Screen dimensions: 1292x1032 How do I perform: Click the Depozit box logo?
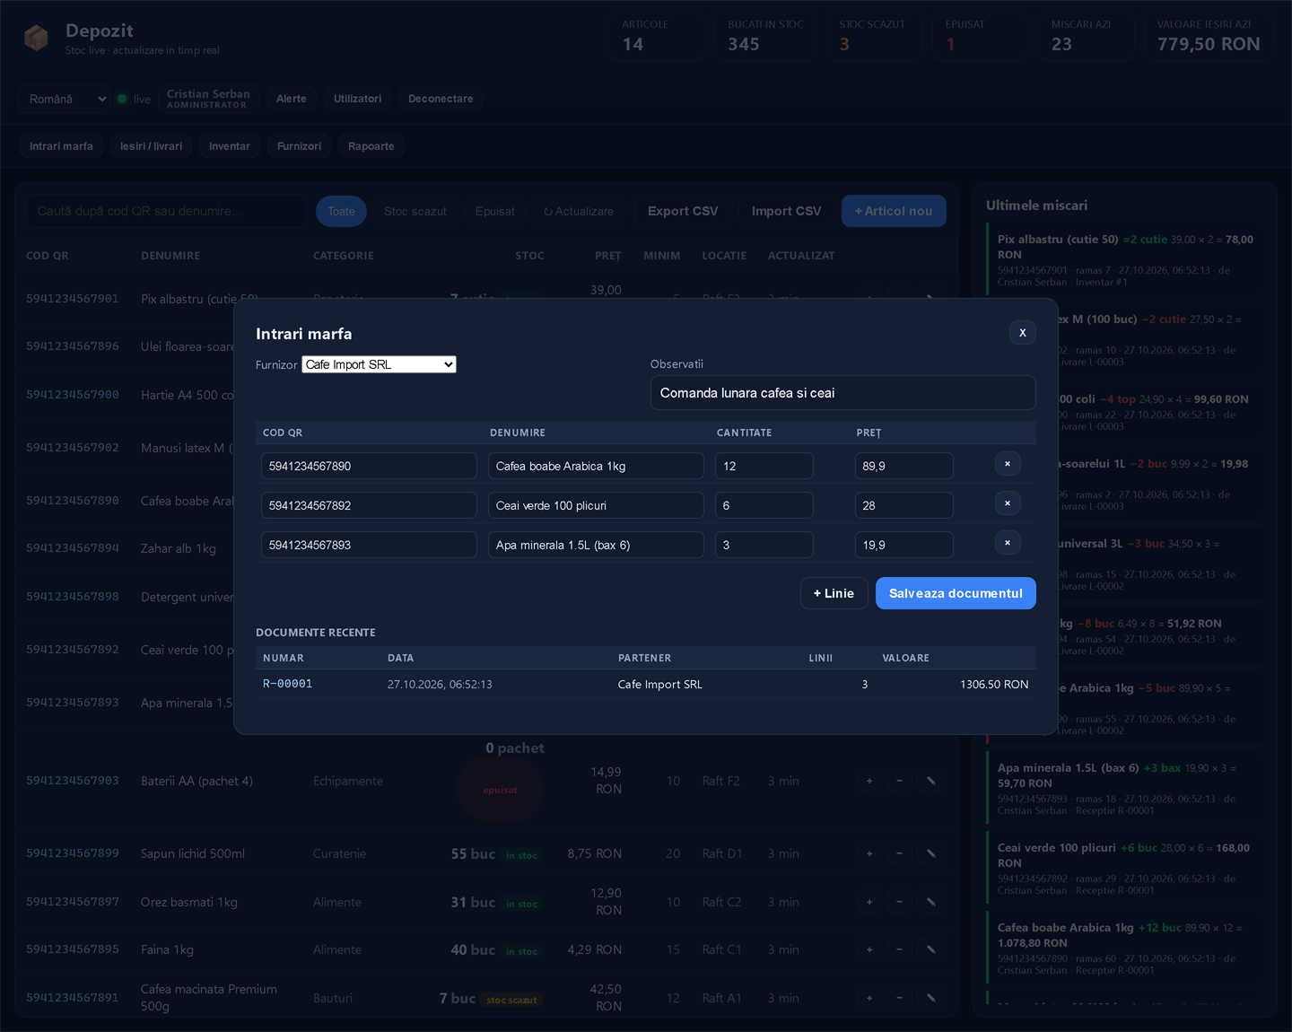[x=37, y=38]
